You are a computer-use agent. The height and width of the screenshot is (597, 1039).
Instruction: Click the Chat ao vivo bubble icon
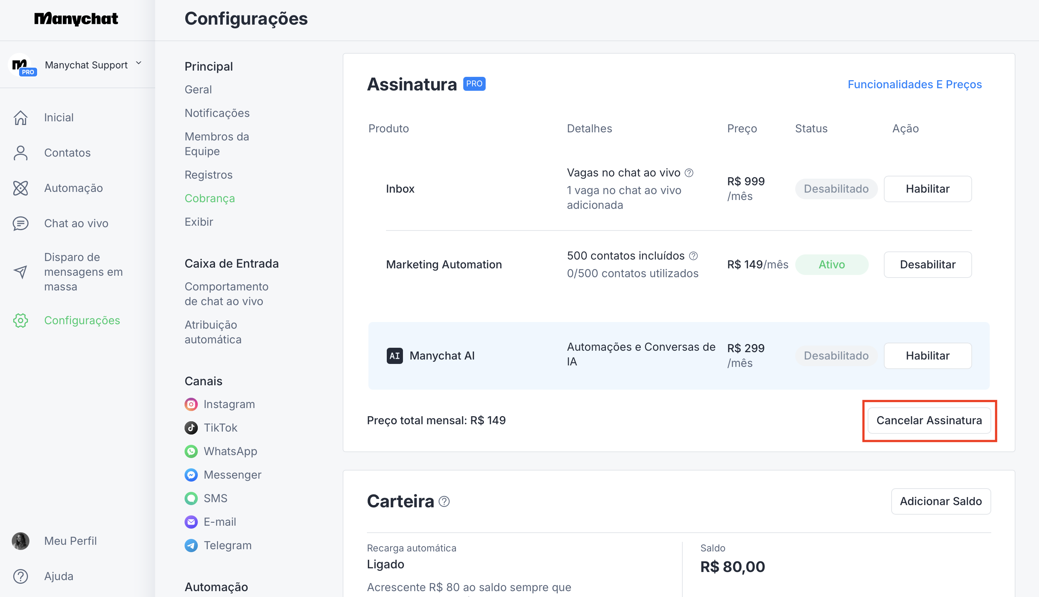point(21,224)
